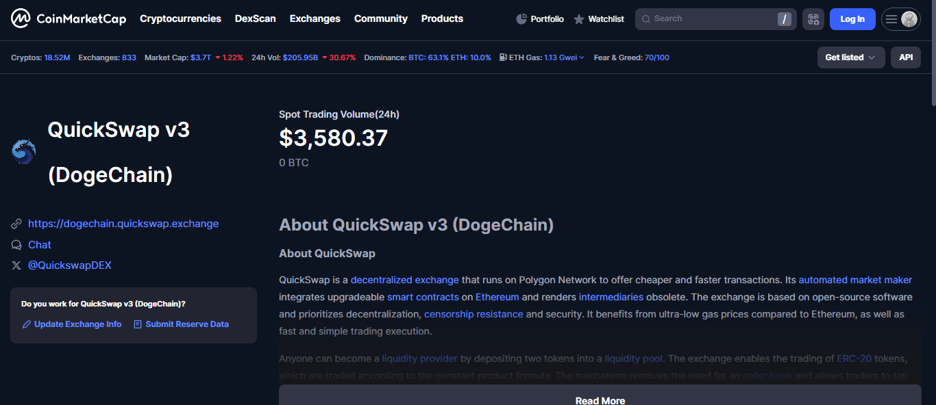Viewport: 936px width, 405px height.
Task: Click the Read More button
Action: 600,395
